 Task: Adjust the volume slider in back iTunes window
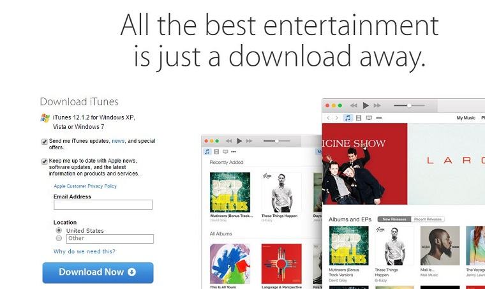pos(276,141)
